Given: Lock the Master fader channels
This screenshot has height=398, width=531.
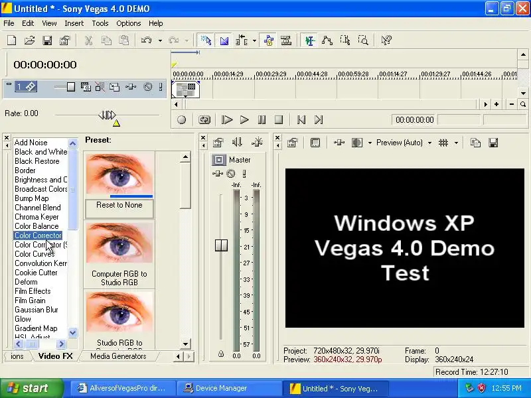Looking at the screenshot, I should pyautogui.click(x=221, y=354).
